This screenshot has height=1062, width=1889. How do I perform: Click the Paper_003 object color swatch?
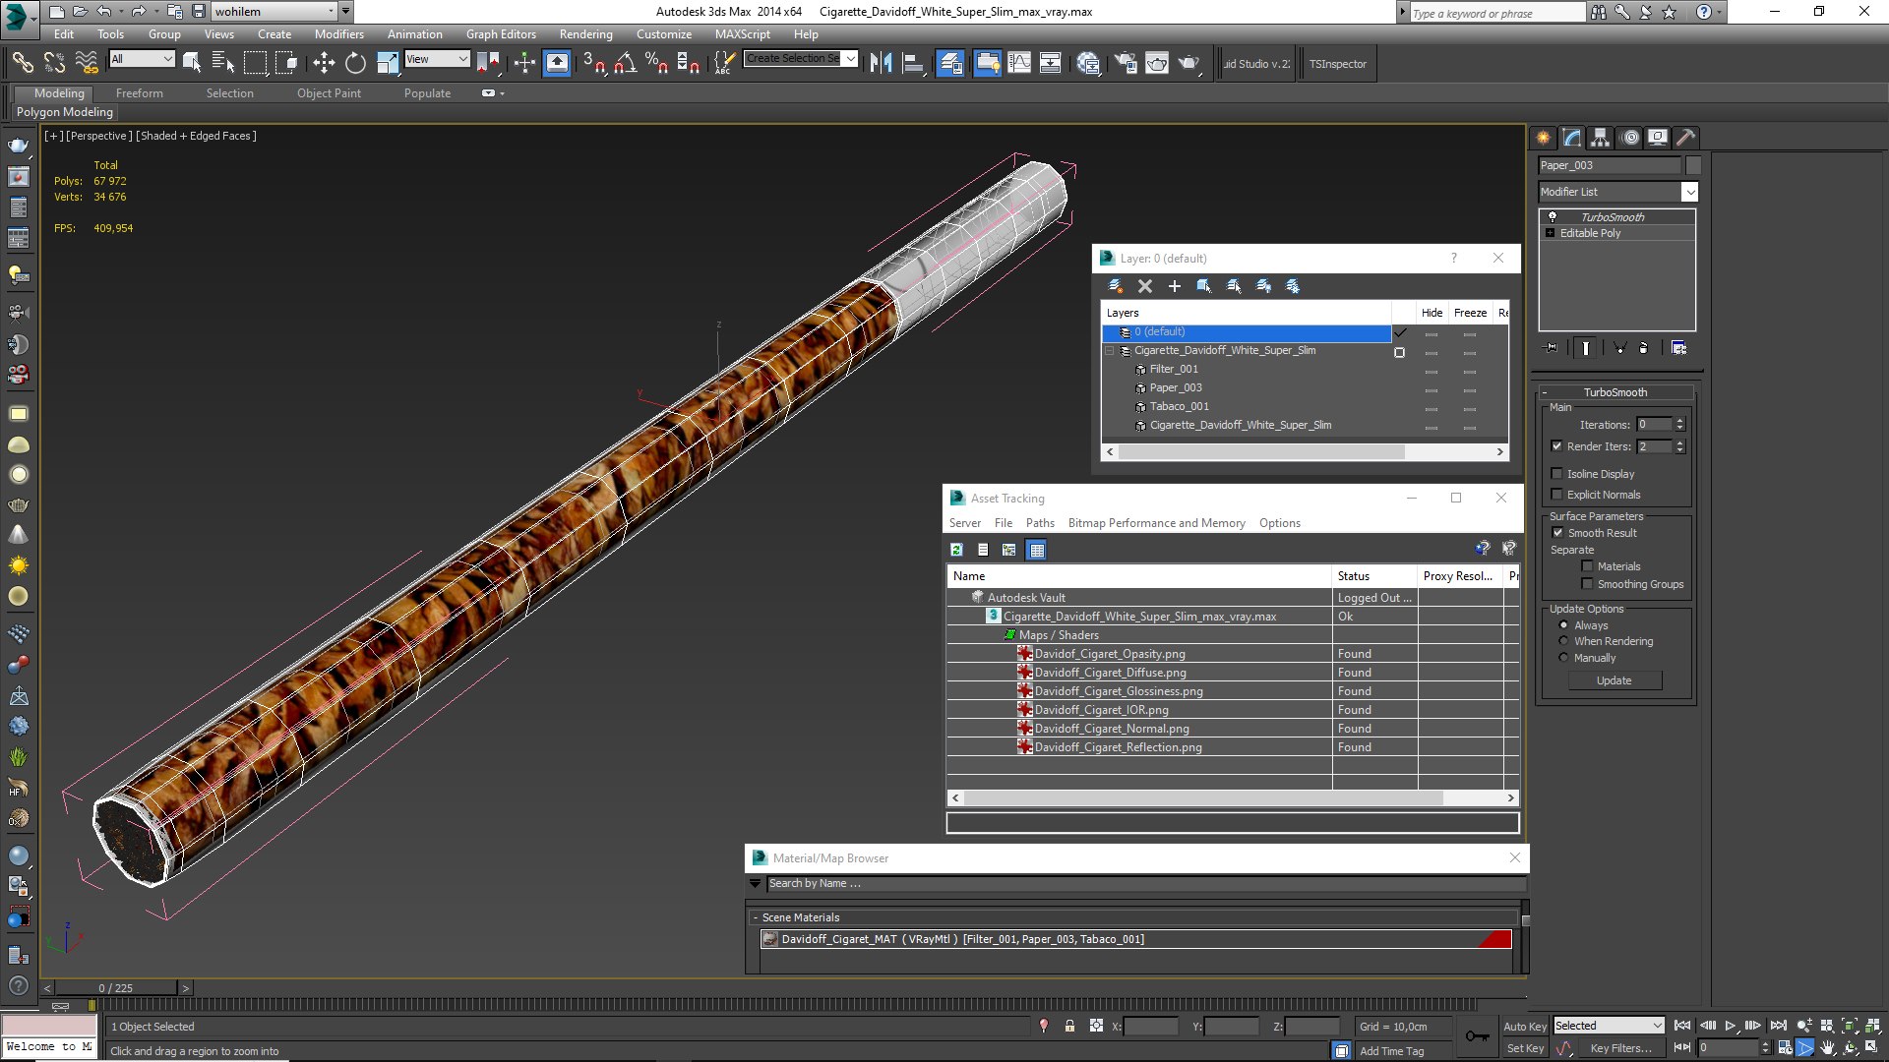coord(1693,165)
